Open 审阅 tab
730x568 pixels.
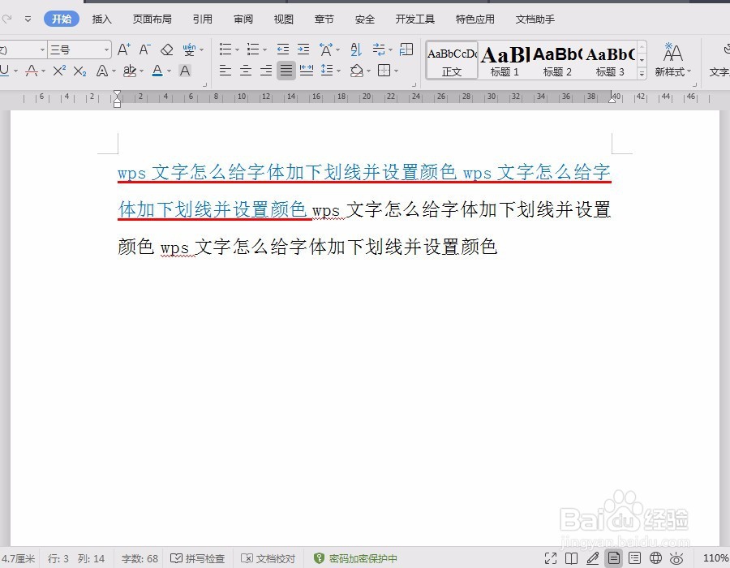click(243, 19)
